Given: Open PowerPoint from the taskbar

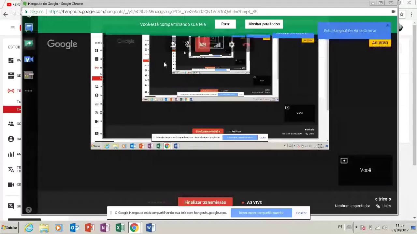Looking at the screenshot, I should [90, 227].
